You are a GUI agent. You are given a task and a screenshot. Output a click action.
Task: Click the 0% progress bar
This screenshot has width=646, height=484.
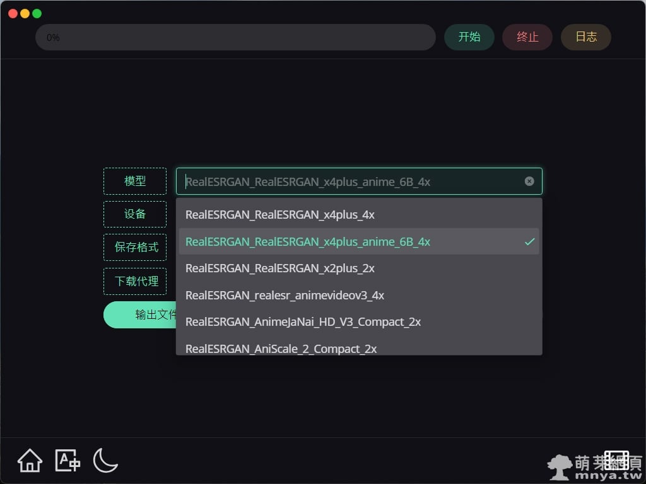235,37
